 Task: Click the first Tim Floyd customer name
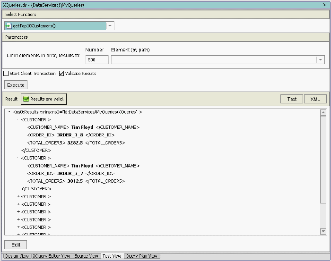pyautogui.click(x=82, y=127)
